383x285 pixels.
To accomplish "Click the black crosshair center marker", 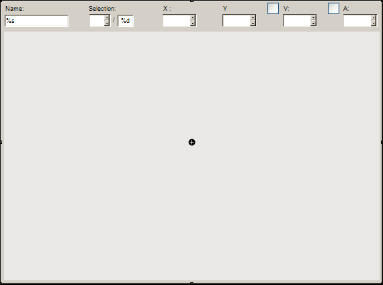I will tap(191, 142).
